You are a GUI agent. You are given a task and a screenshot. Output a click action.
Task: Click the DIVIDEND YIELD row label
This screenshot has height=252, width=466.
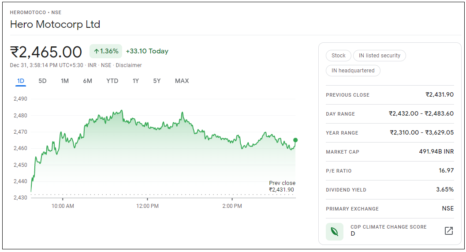point(346,190)
